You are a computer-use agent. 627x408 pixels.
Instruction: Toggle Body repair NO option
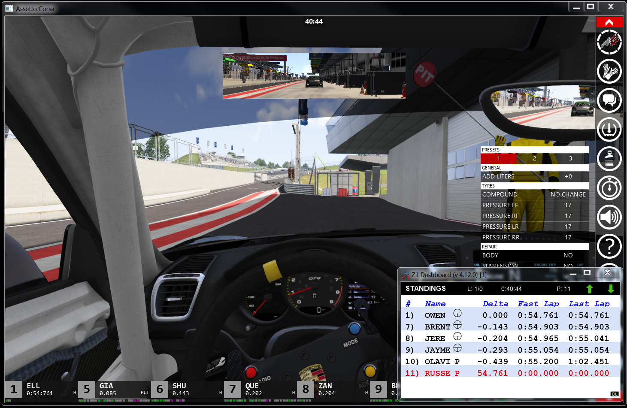click(x=568, y=255)
